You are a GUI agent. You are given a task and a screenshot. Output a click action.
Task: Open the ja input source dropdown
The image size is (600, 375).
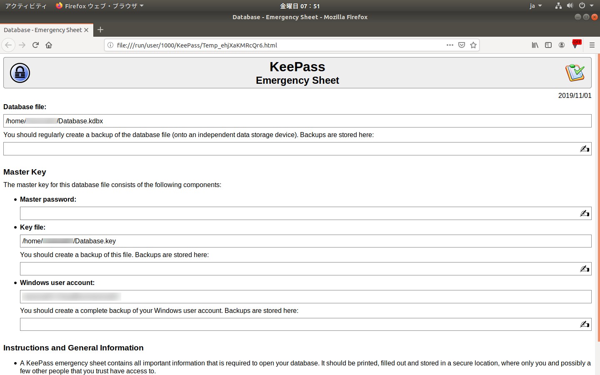(x=535, y=6)
